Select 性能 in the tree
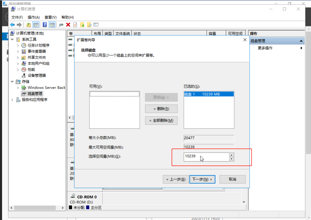311x220 pixels. pyautogui.click(x=31, y=69)
